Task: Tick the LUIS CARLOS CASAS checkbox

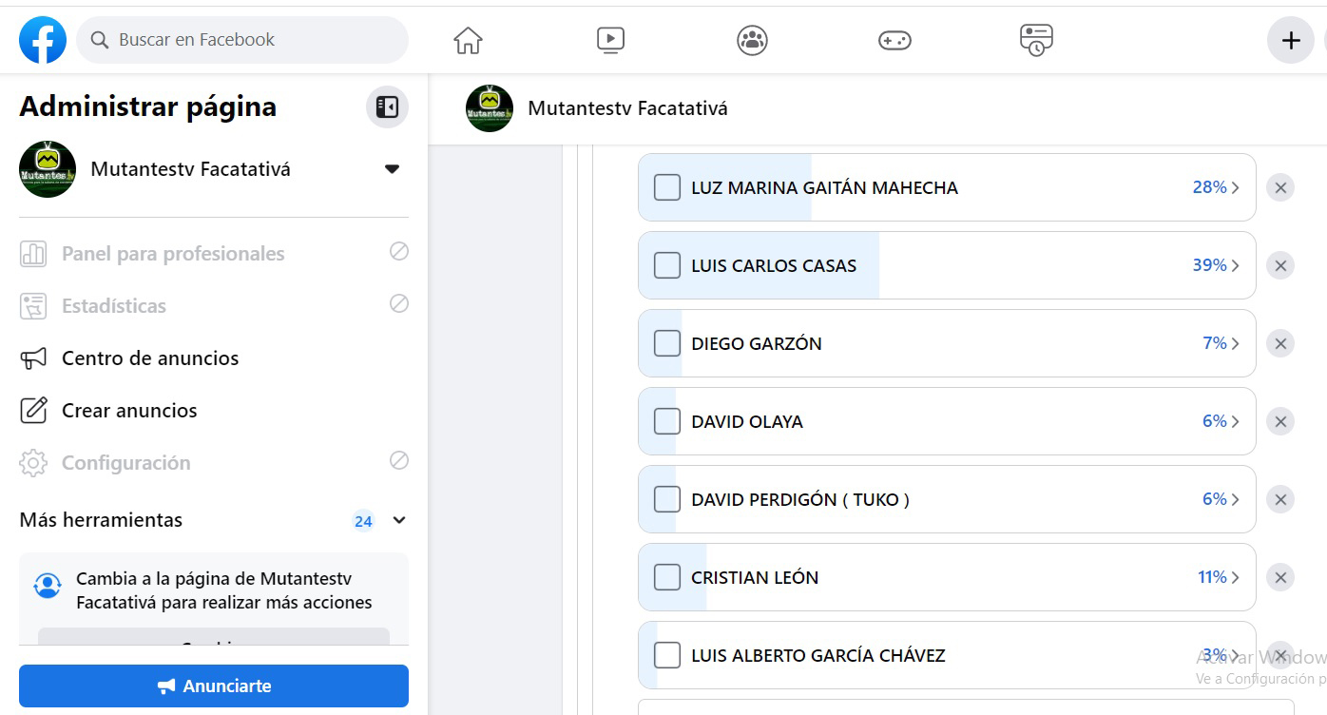Action: [x=667, y=265]
